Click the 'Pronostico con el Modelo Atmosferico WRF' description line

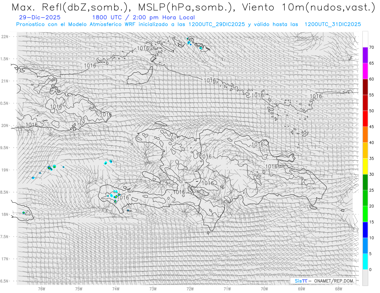(x=188, y=24)
